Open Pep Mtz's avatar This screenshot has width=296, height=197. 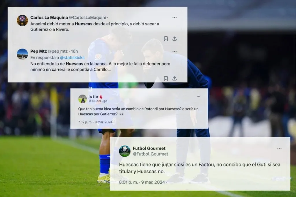coord(22,54)
